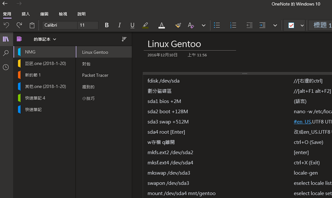Select the 巨匠.one (2018-1-20) section
The width and height of the screenshot is (332, 198).
(45, 63)
